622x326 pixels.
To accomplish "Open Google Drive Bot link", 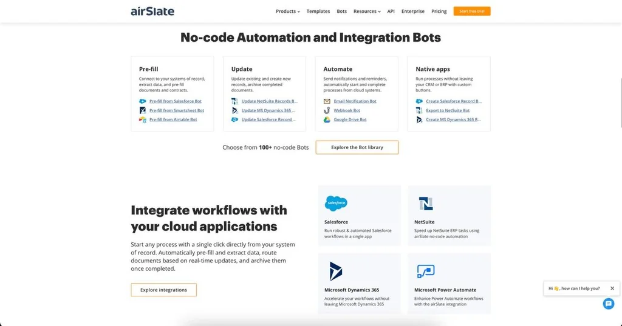I will pyautogui.click(x=350, y=119).
